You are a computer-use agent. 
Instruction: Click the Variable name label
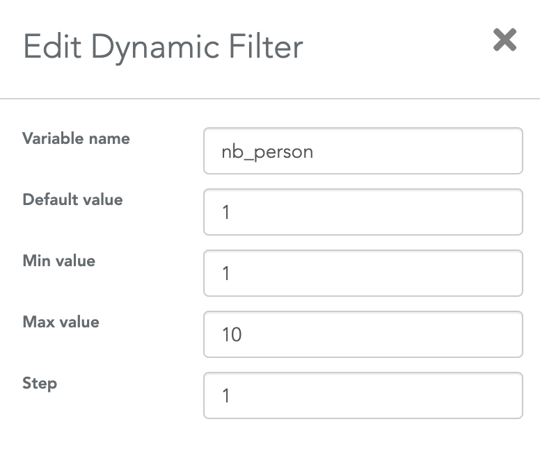[x=76, y=138]
